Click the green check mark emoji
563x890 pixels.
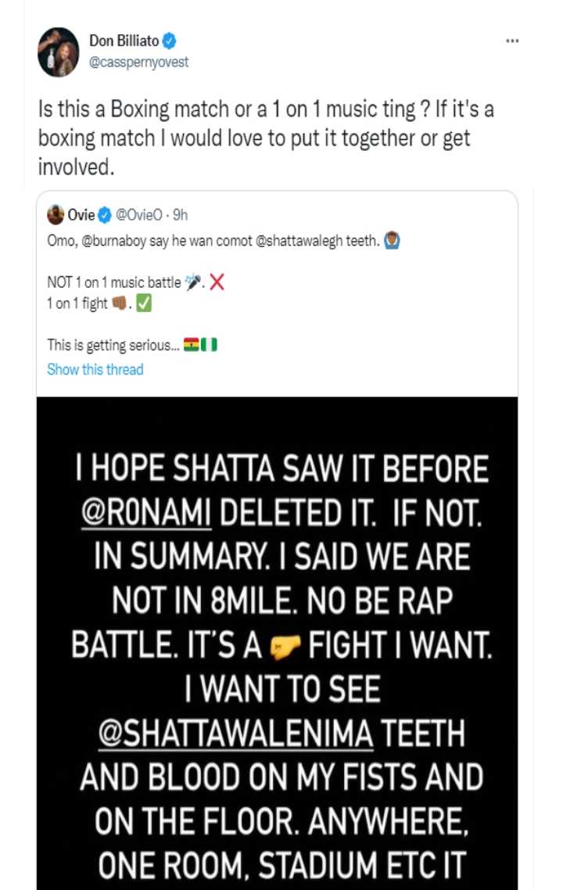coord(144,303)
